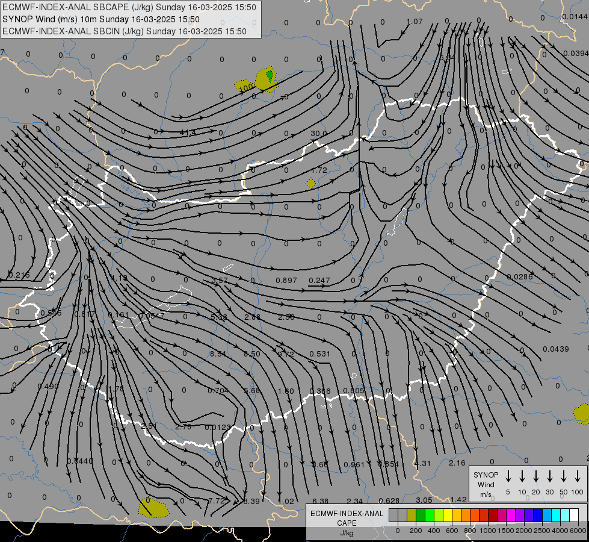This screenshot has width=589, height=542.
Task: Click the 0.0144 value at top right
Action: [575, 16]
